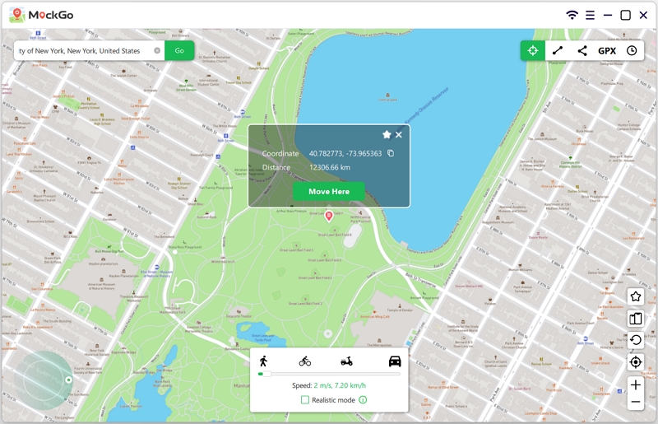Viewport: 658px width, 424px height.
Task: Click the Move Here button
Action: (328, 191)
